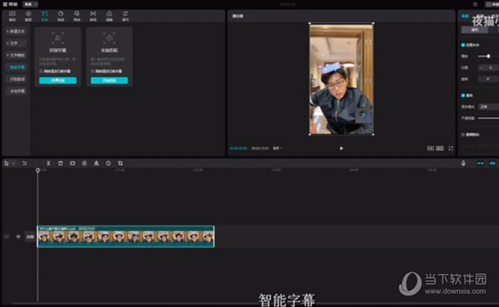Click the current time teal timecode in the player
Image resolution: width=499 pixels, height=307 pixels.
click(x=239, y=149)
